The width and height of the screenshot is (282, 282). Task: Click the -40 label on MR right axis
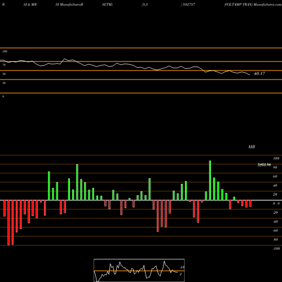pos(275,222)
